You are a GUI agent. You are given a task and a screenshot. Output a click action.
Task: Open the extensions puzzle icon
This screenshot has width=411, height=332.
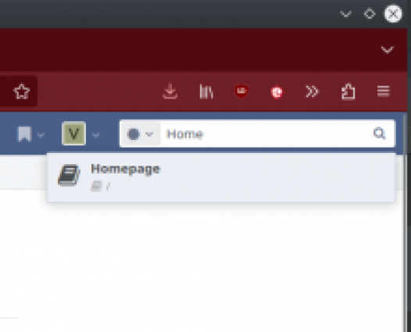(348, 91)
